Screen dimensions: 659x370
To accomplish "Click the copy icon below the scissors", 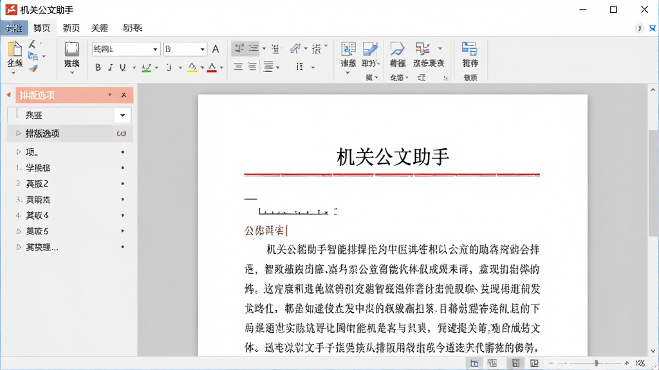I will pos(33,57).
